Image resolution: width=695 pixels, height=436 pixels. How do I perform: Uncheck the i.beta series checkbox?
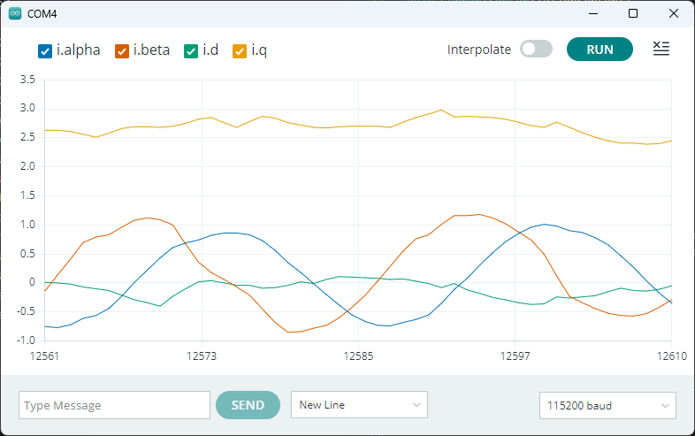[x=122, y=50]
